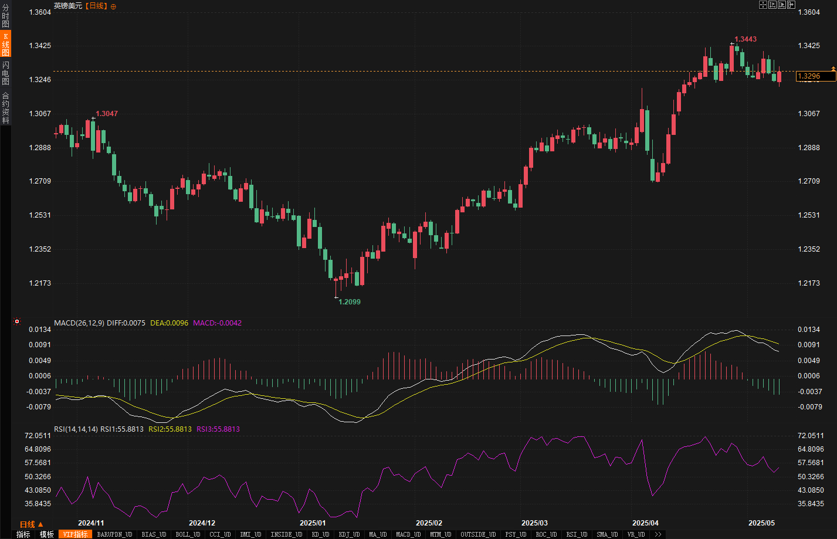Viewport: 837px width, 539px height.
Task: Apply the OUTSIDE_UD indicator
Action: (478, 534)
